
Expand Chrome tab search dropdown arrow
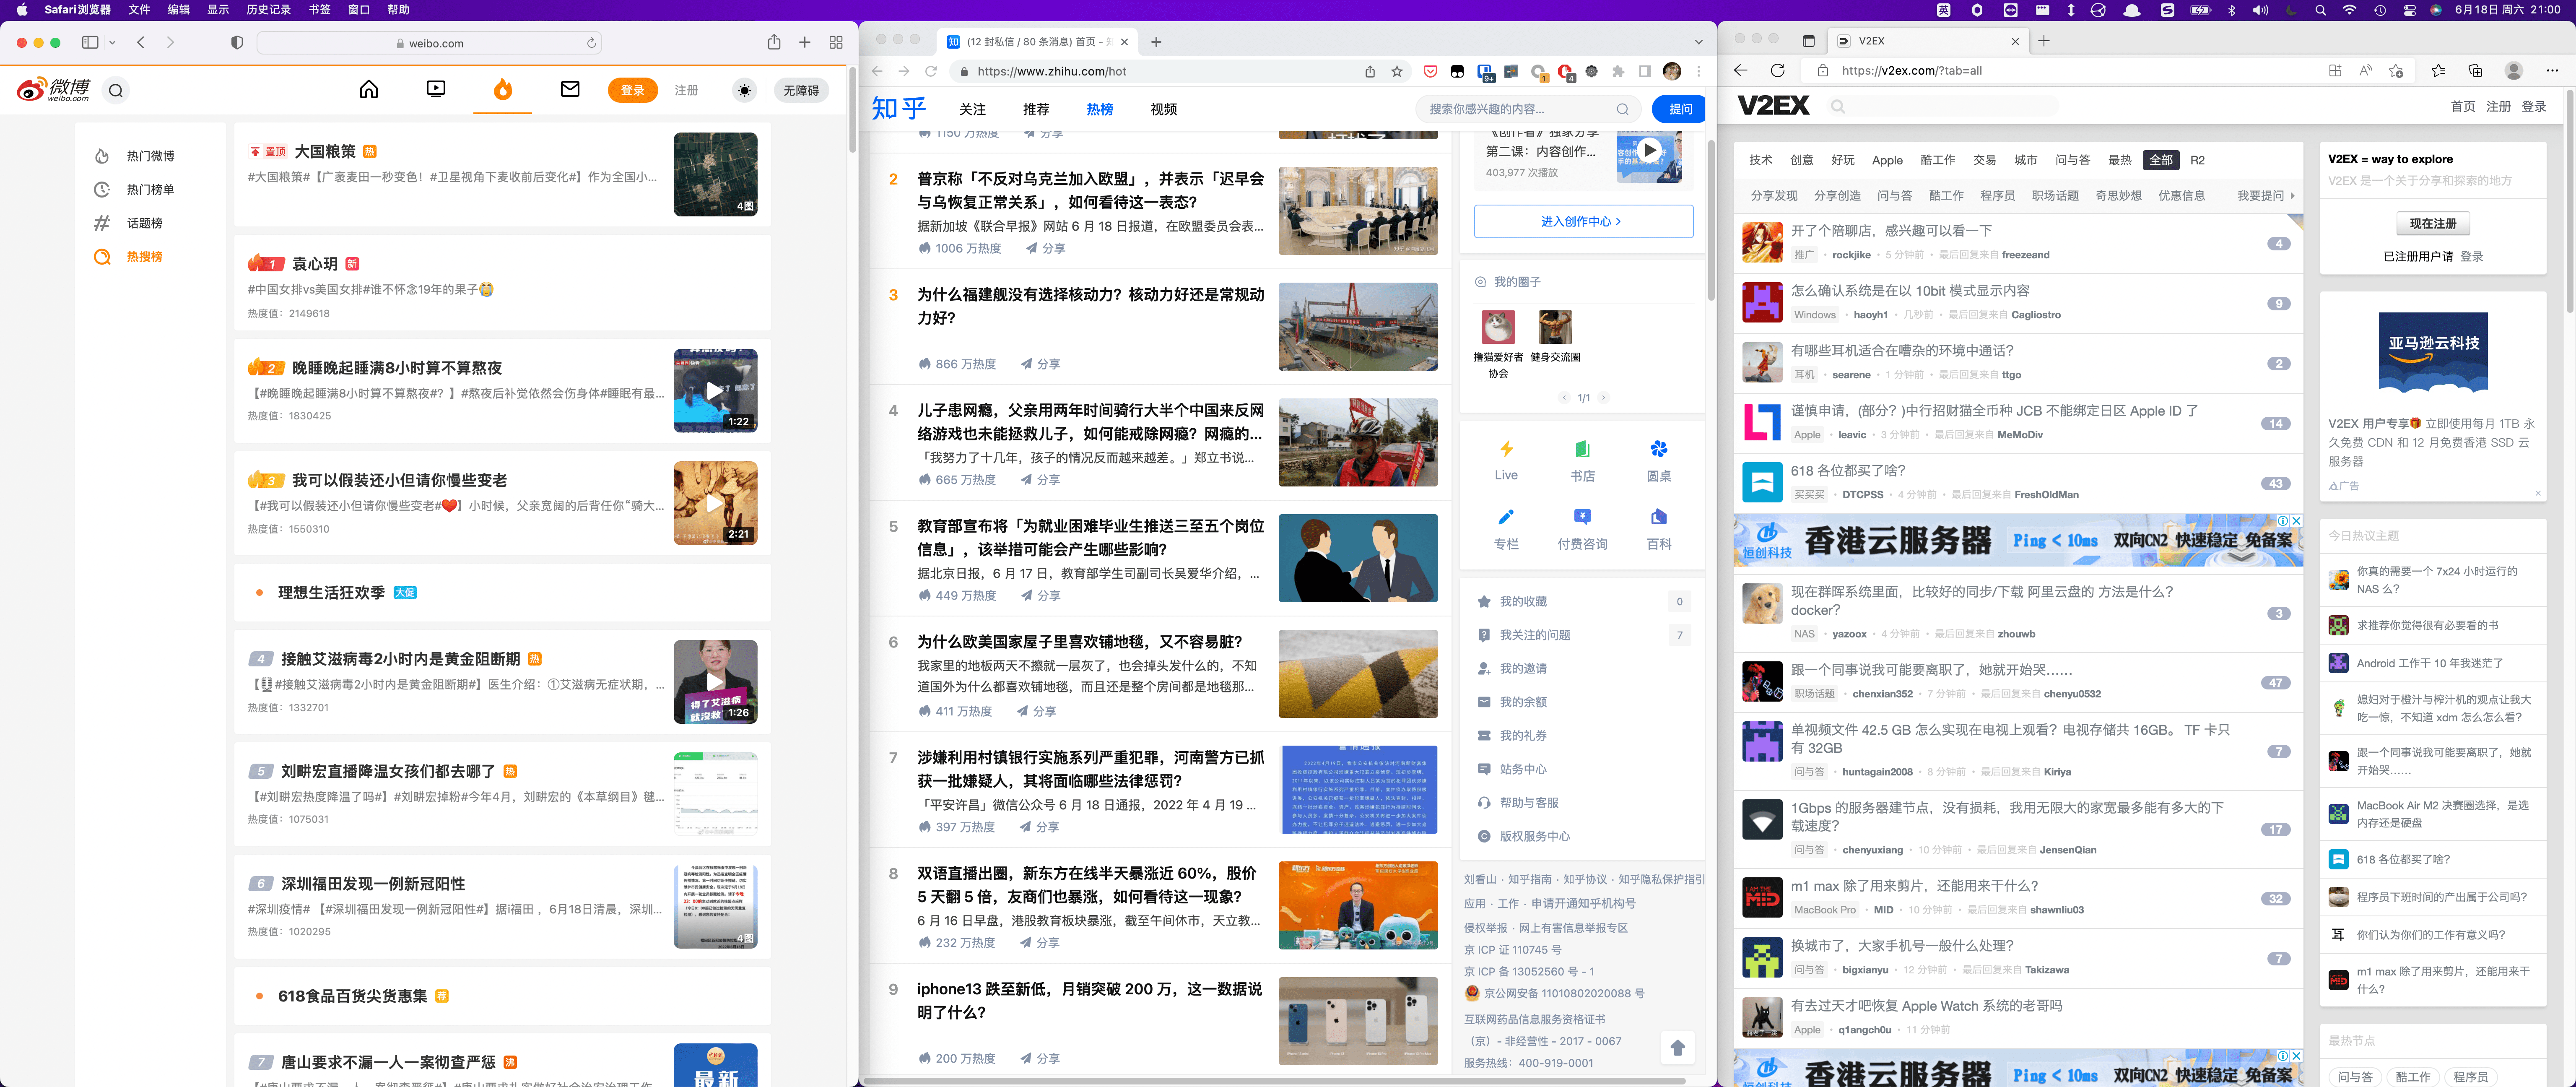tap(1698, 42)
